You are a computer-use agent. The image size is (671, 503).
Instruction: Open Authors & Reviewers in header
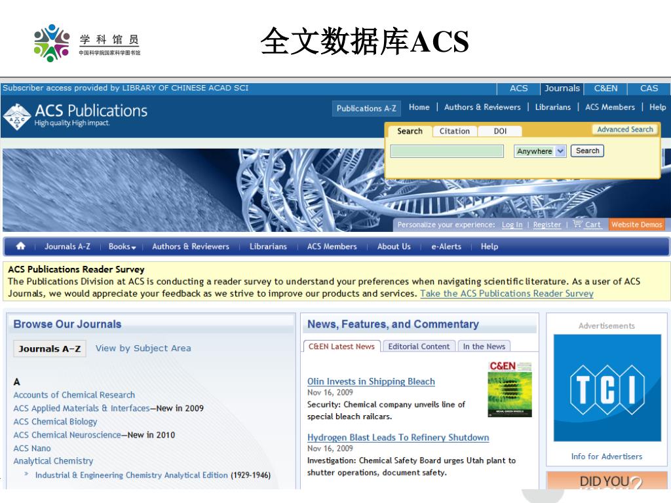coord(482,107)
